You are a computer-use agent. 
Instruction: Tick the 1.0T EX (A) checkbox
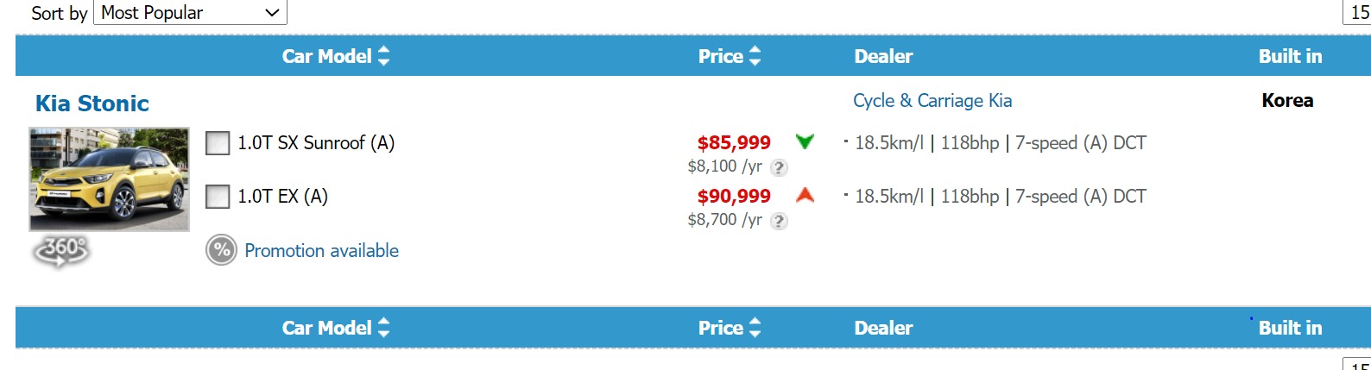(x=218, y=197)
